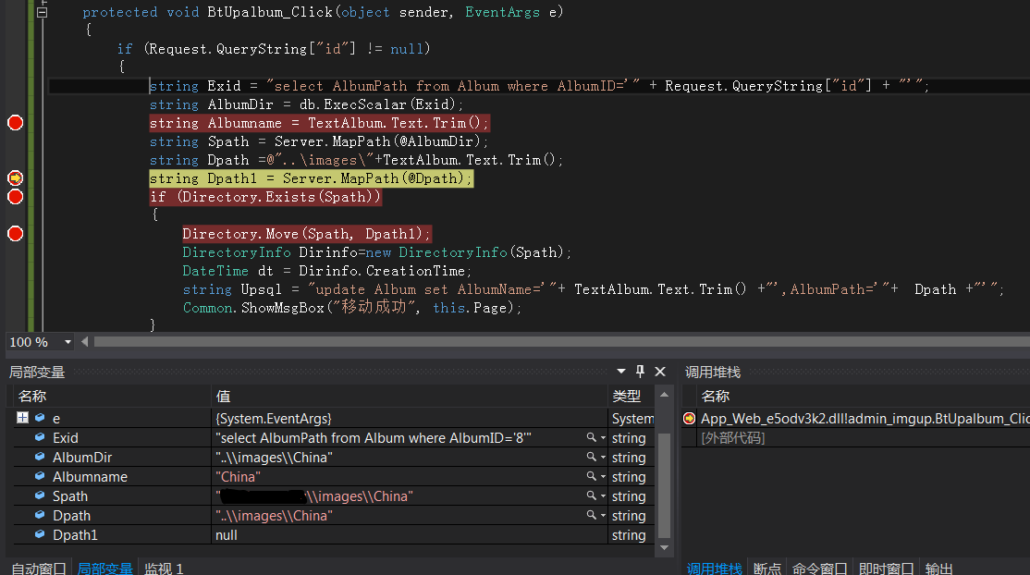This screenshot has height=575, width=1030.
Task: Close the 局部变量 panel
Action: tap(659, 372)
